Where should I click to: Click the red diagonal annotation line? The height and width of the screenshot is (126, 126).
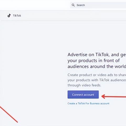click(x=9, y=114)
